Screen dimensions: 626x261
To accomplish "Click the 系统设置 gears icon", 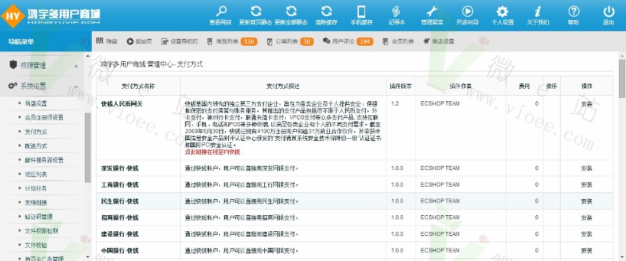I will pos(13,85).
